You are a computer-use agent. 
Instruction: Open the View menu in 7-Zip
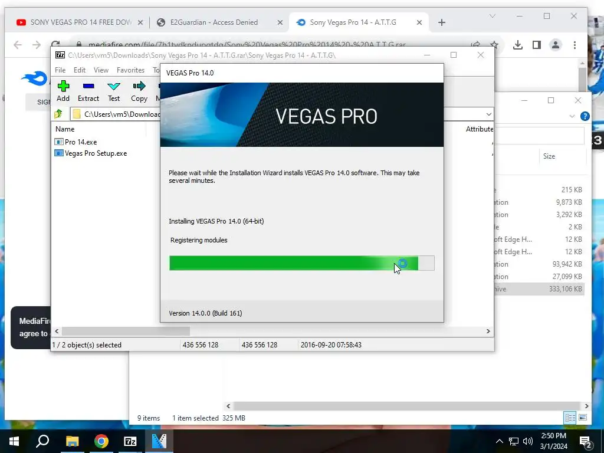(101, 70)
